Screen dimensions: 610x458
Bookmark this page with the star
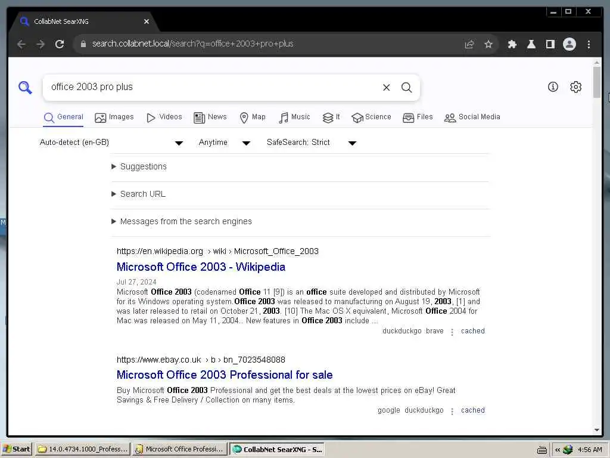pyautogui.click(x=488, y=44)
